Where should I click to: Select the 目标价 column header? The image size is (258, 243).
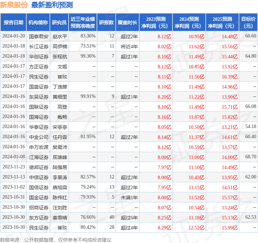248,23
